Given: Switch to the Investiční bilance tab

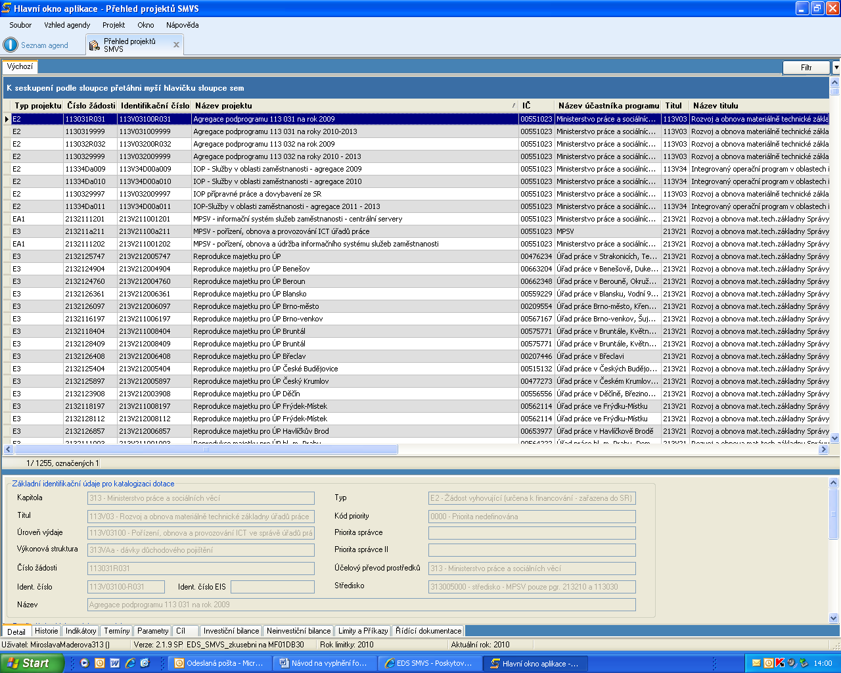Looking at the screenshot, I should point(231,631).
